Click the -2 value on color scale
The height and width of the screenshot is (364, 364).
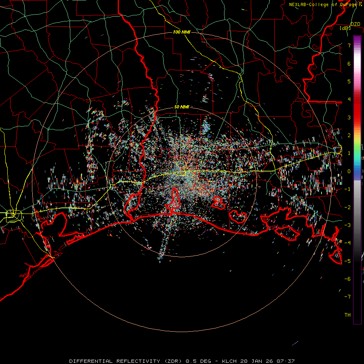347,207
